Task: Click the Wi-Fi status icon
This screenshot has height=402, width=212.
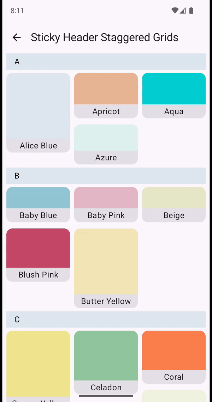Action: click(x=175, y=11)
